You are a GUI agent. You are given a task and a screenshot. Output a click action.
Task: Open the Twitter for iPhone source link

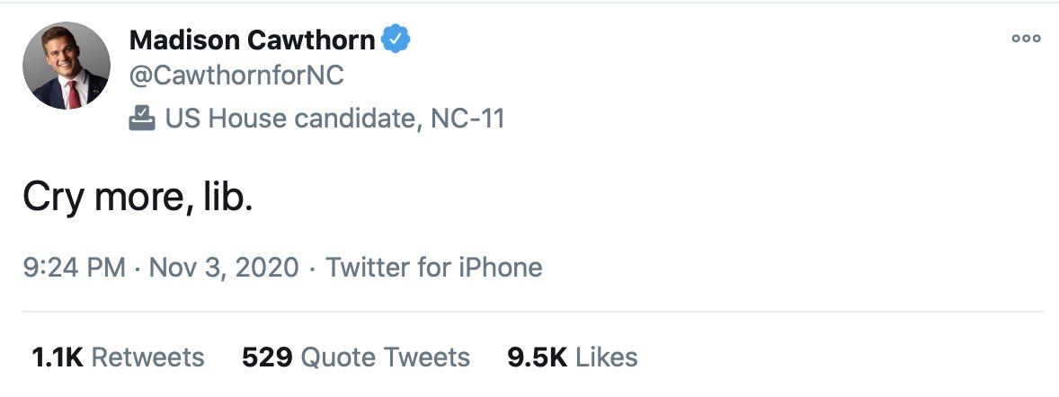(x=434, y=268)
